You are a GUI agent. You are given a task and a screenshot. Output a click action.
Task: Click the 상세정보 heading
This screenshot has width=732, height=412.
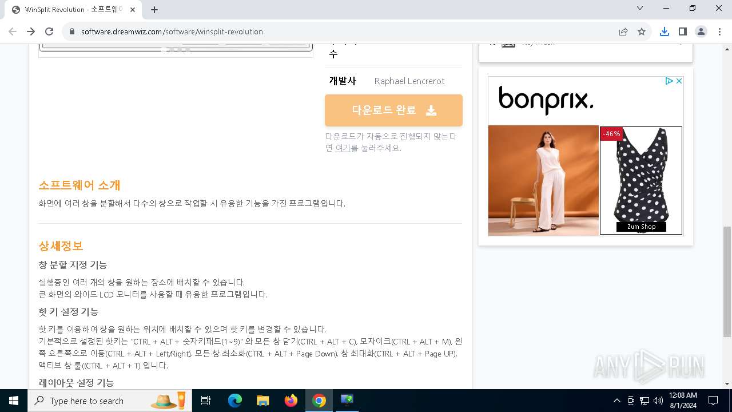[61, 246]
